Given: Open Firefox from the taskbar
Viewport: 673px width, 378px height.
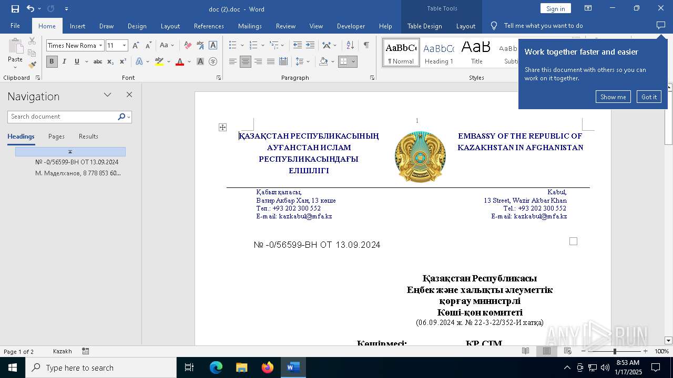Looking at the screenshot, I should coord(268,367).
